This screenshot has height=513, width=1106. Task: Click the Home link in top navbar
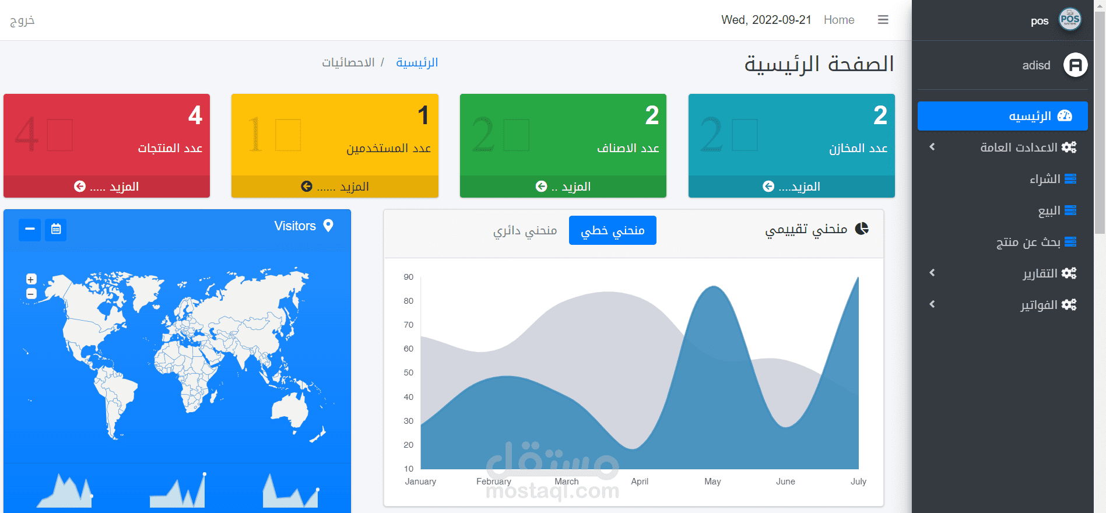click(839, 20)
